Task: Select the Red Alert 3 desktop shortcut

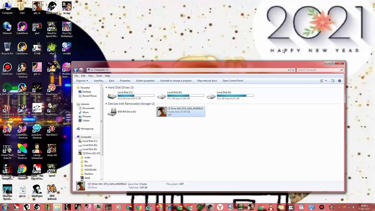Action: pyautogui.click(x=52, y=130)
